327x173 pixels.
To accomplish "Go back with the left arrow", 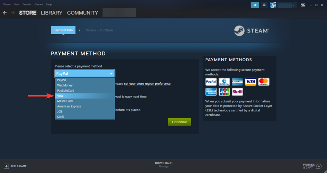I will tap(5, 13).
